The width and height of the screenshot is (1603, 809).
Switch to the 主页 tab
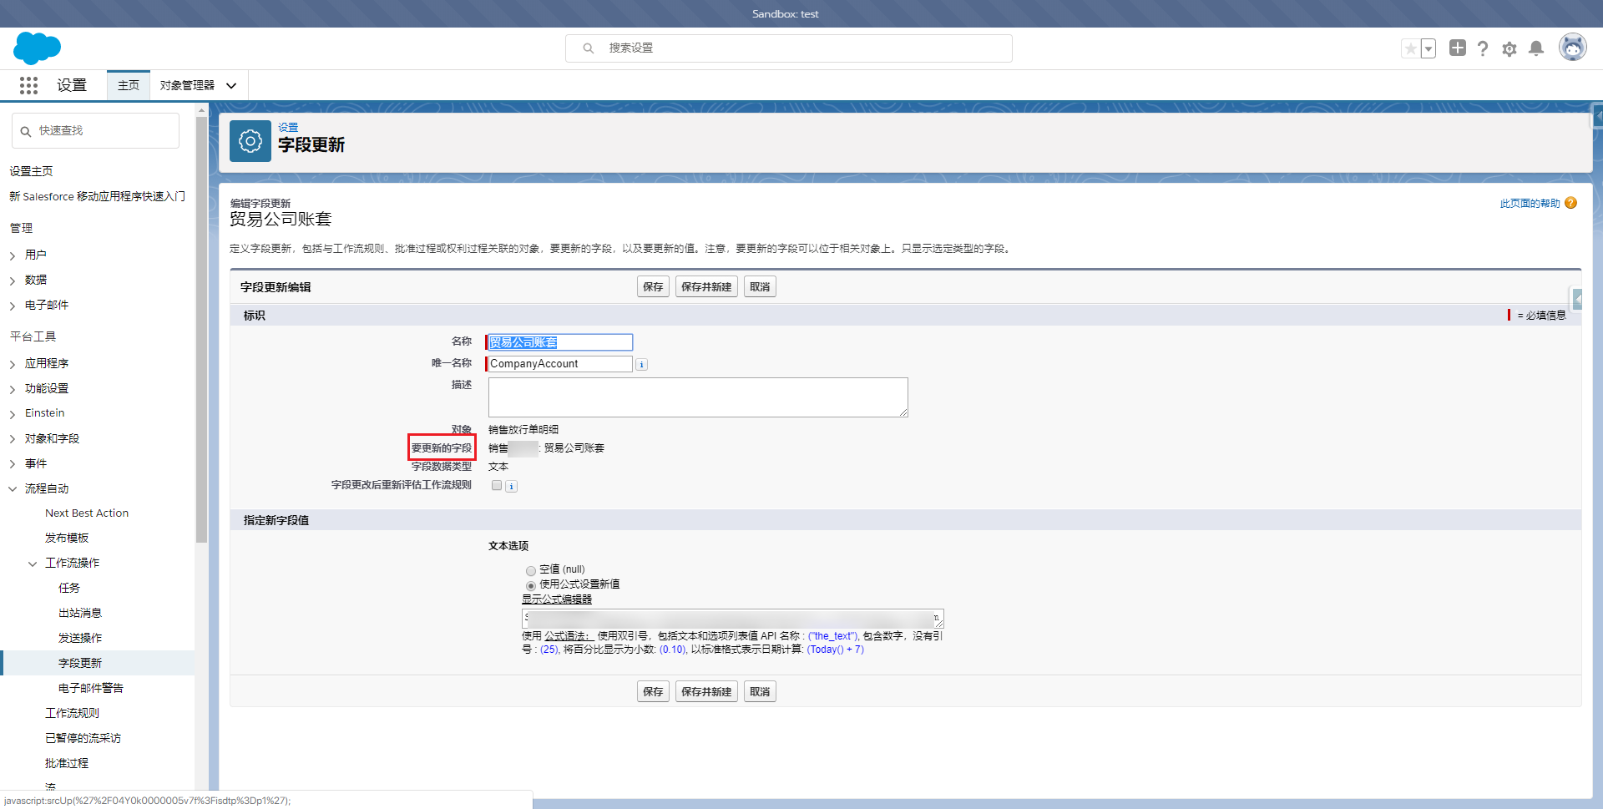129,85
